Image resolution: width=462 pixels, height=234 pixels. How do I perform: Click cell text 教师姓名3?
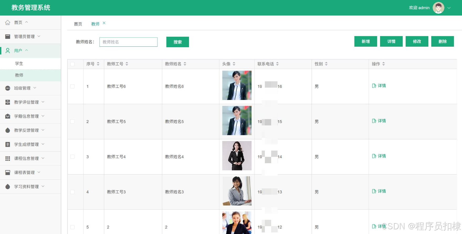(174, 192)
